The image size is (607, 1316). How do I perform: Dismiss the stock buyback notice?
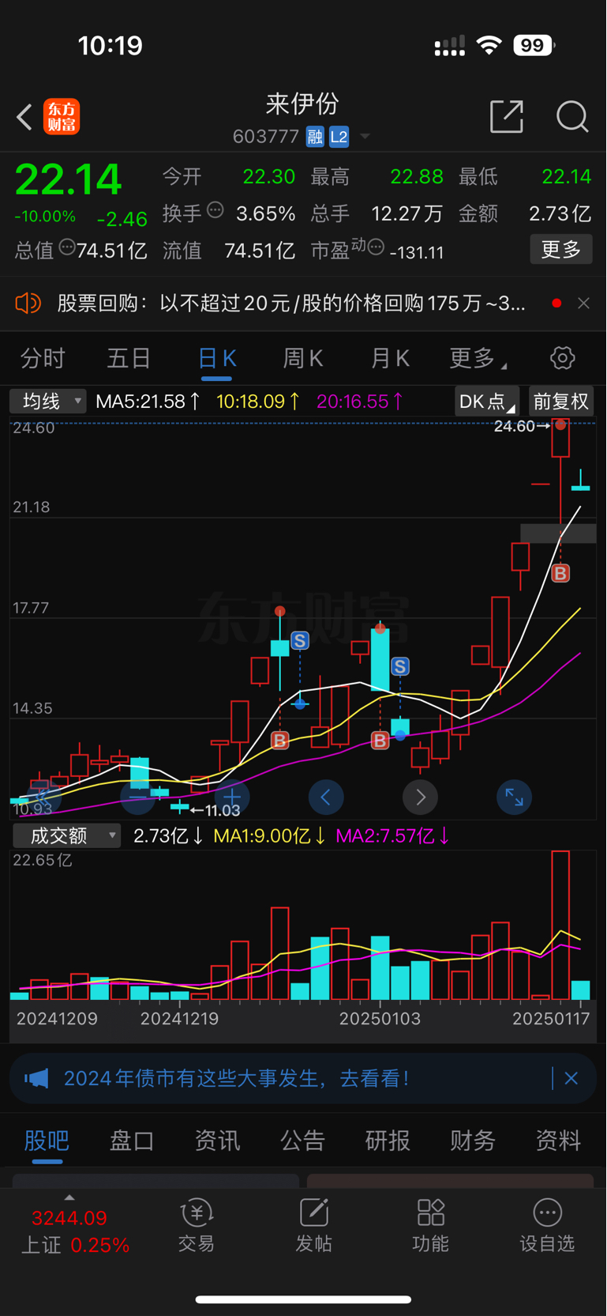(x=583, y=304)
